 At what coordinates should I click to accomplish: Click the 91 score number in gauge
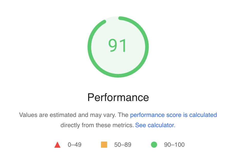pyautogui.click(x=117, y=45)
